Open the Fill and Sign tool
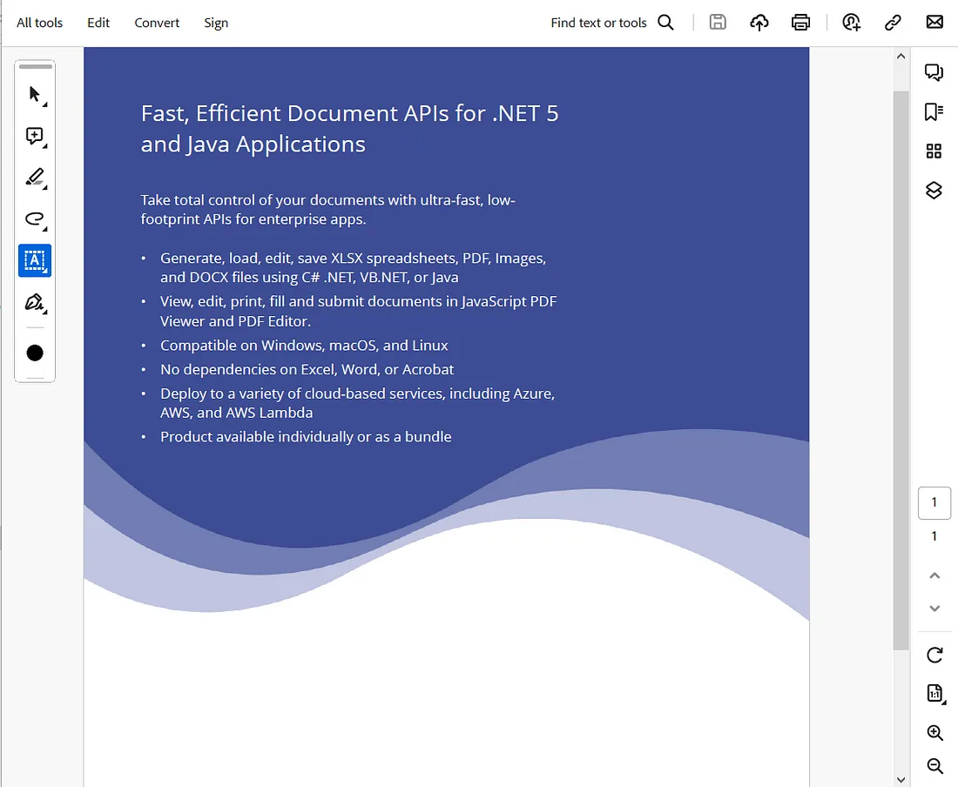The height and width of the screenshot is (787, 958). tap(35, 302)
